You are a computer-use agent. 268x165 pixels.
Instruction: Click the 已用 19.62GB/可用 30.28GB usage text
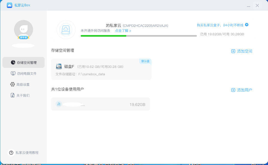pyautogui.click(x=222, y=34)
